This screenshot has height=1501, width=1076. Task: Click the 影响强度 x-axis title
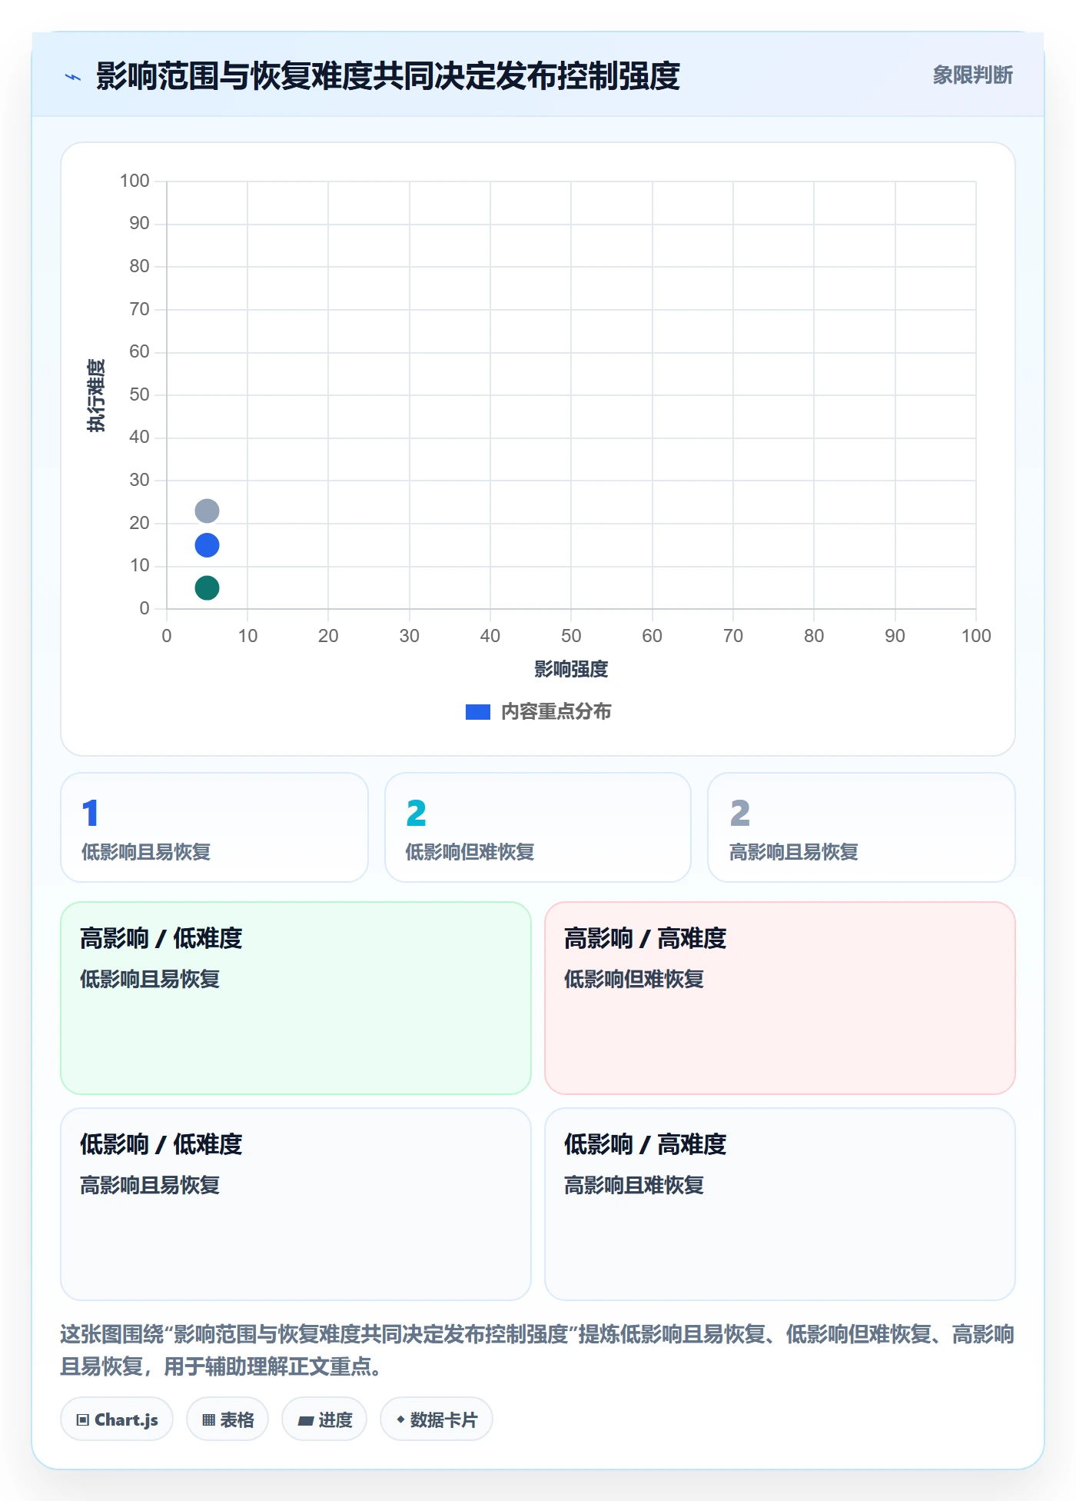tap(571, 669)
